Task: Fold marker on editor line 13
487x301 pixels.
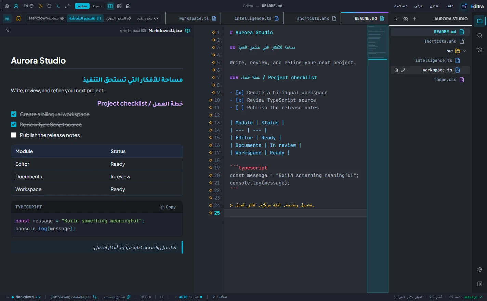Action: point(211,123)
